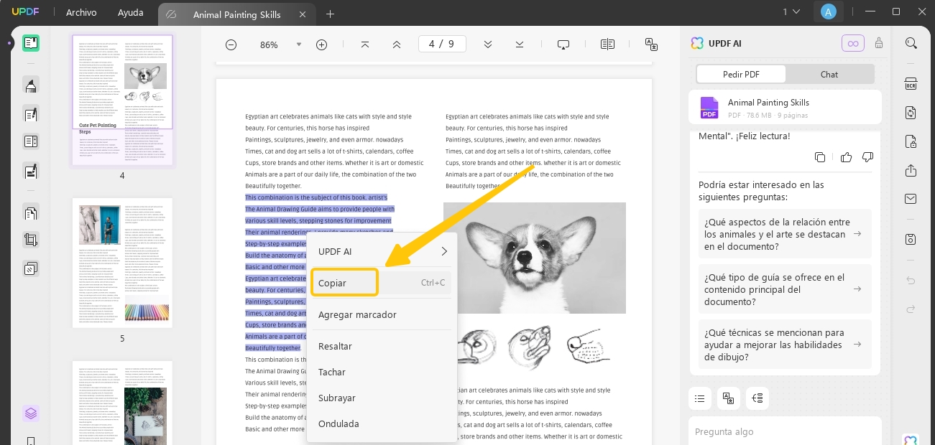This screenshot has height=445, width=935.
Task: Copy the AI response with the copy icon
Action: [820, 157]
